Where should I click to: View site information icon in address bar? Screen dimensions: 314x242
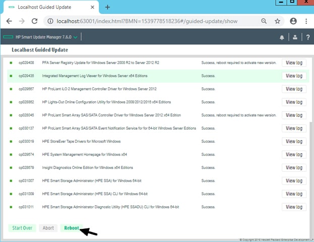[50, 21]
